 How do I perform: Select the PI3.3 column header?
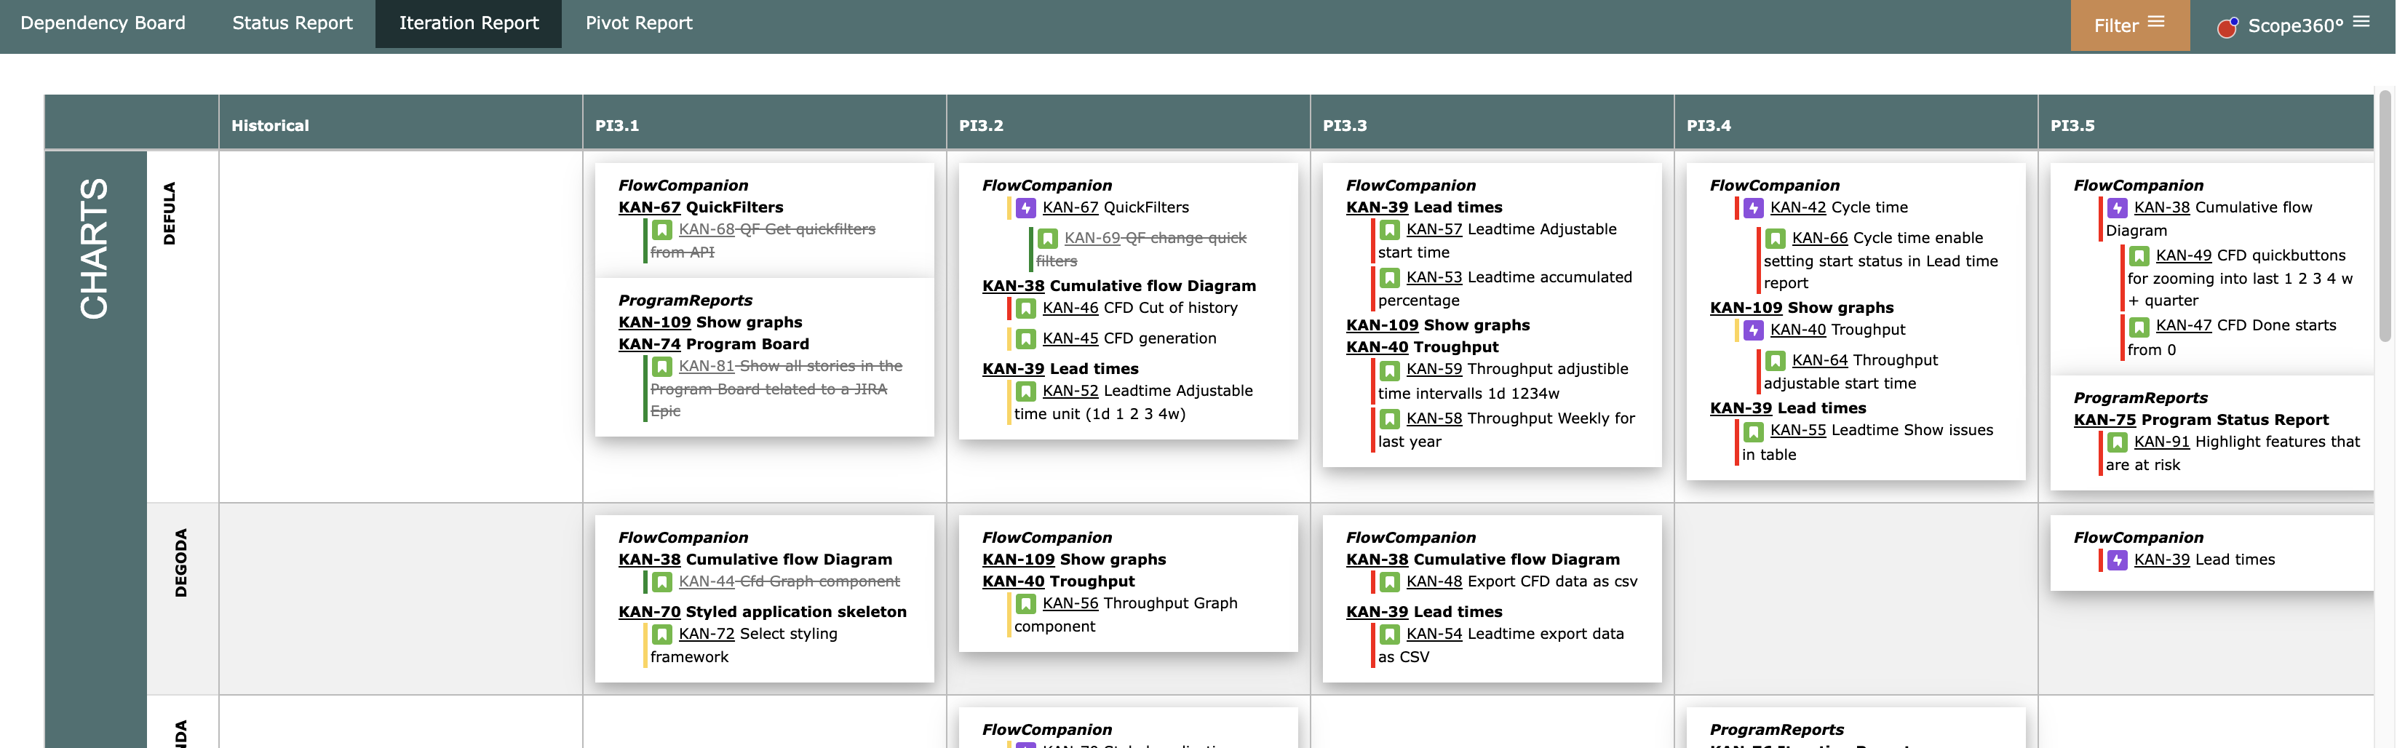tap(1492, 122)
